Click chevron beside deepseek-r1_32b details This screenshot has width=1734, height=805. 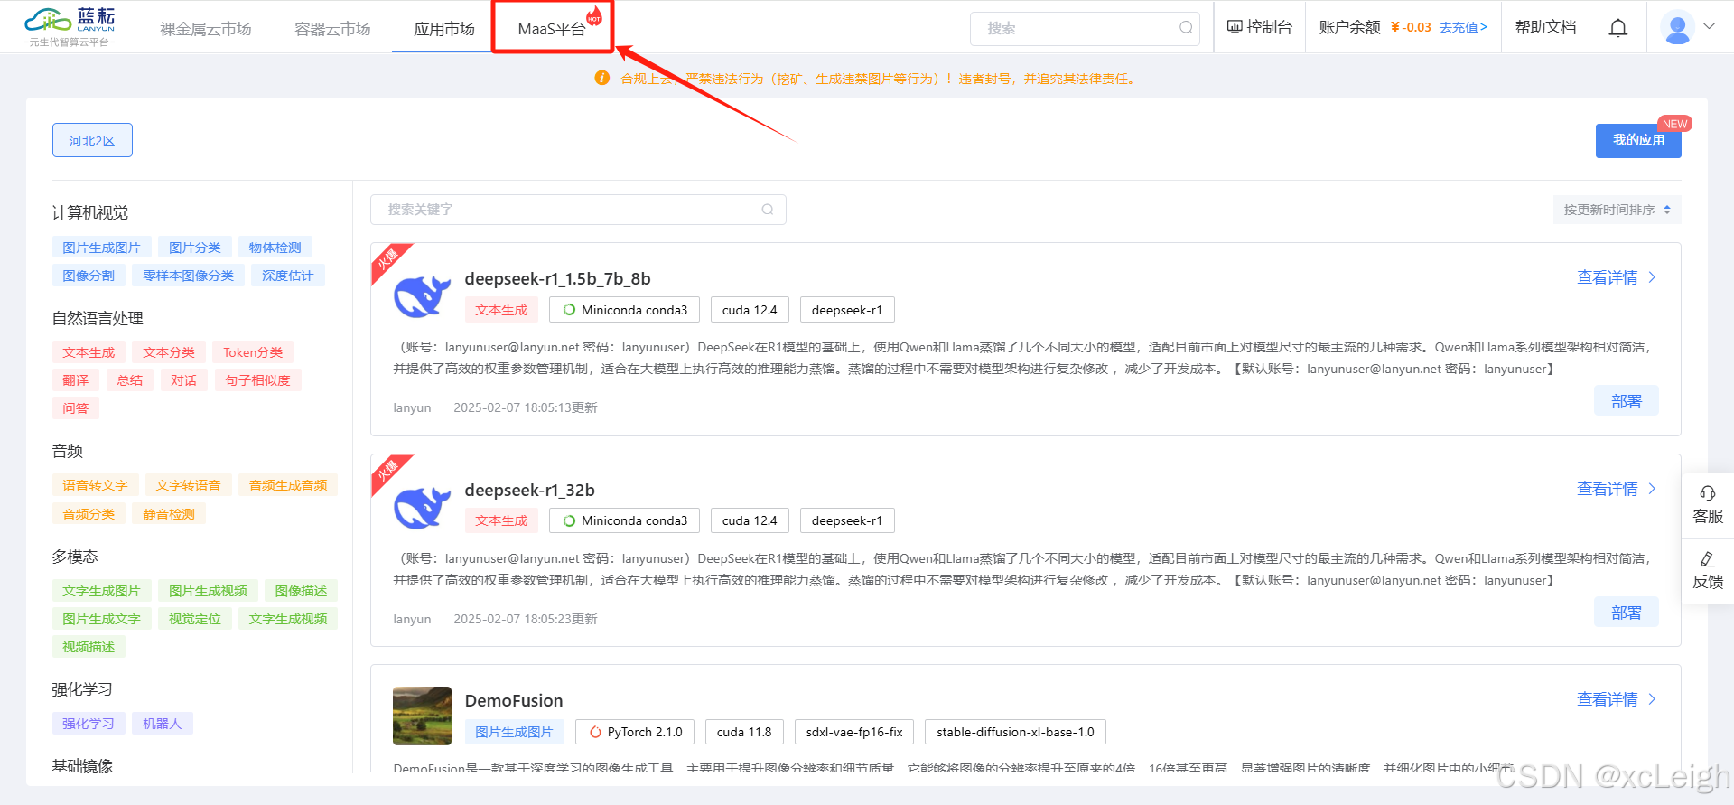coord(1652,489)
